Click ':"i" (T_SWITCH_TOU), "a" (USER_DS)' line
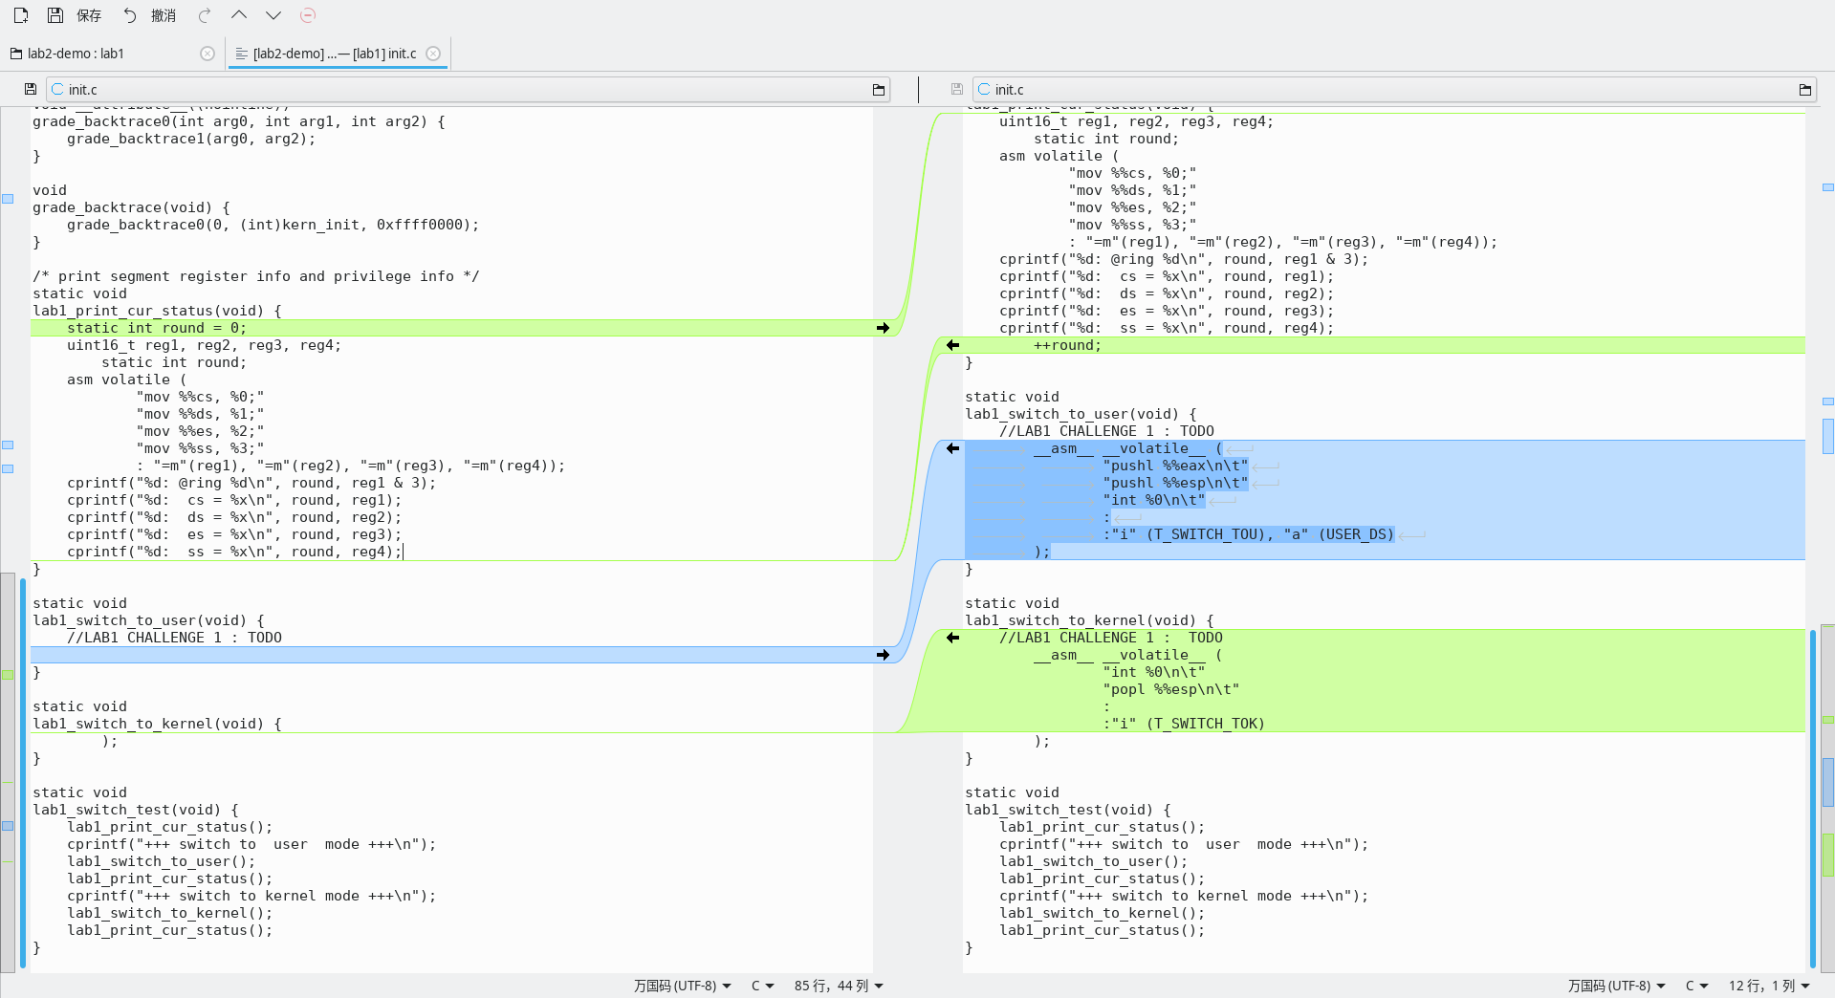 click(1249, 534)
